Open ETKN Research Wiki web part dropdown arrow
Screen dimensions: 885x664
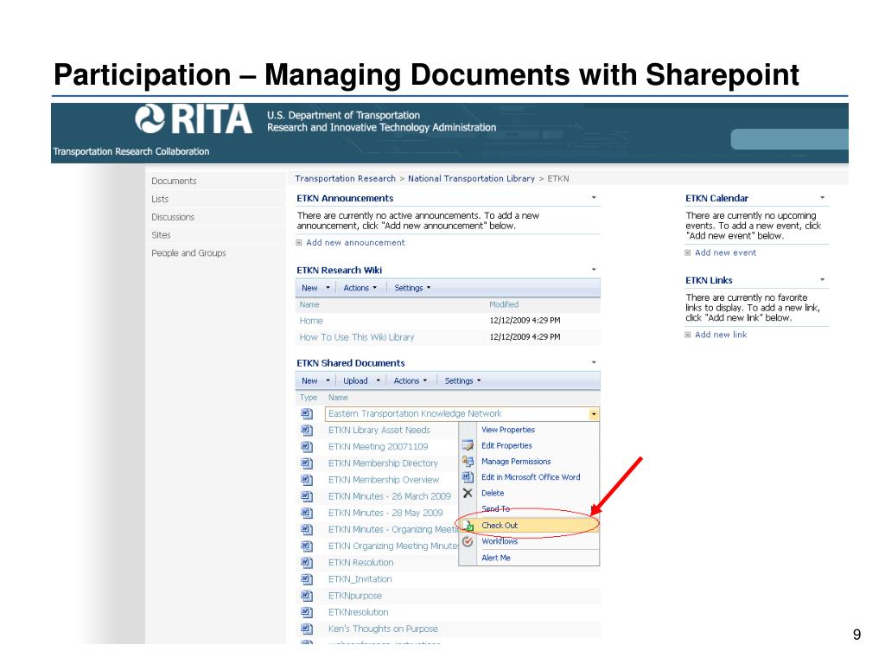pyautogui.click(x=594, y=270)
